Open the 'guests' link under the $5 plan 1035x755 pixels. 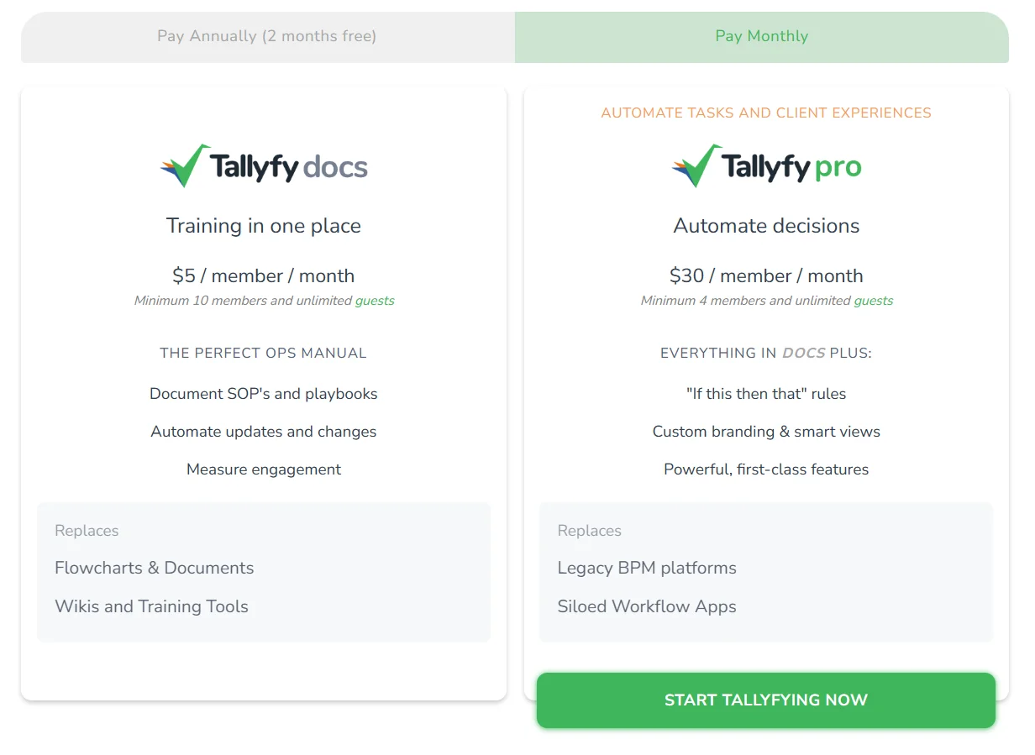[376, 300]
